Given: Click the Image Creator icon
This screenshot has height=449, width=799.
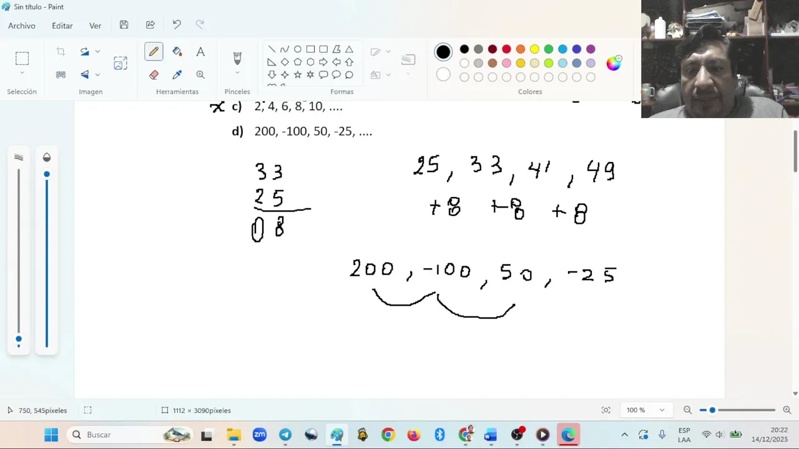Looking at the screenshot, I should (120, 63).
